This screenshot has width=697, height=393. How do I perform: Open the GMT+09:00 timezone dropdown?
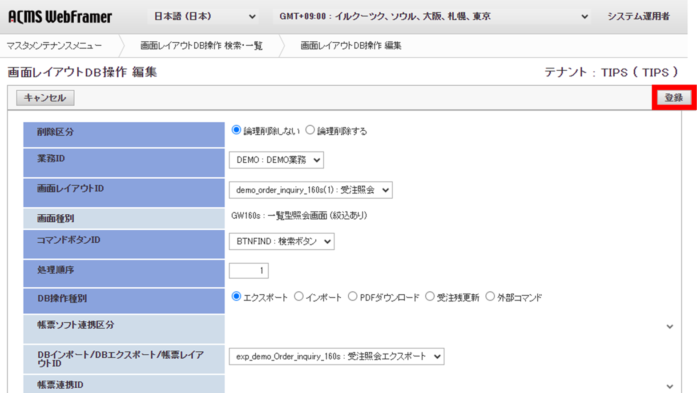429,16
